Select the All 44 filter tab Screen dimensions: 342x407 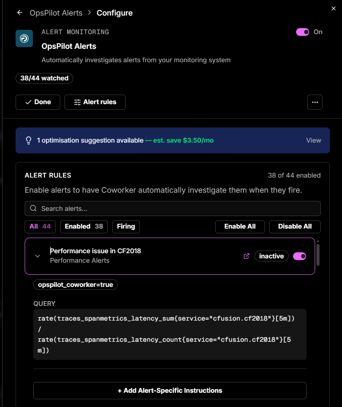point(40,226)
